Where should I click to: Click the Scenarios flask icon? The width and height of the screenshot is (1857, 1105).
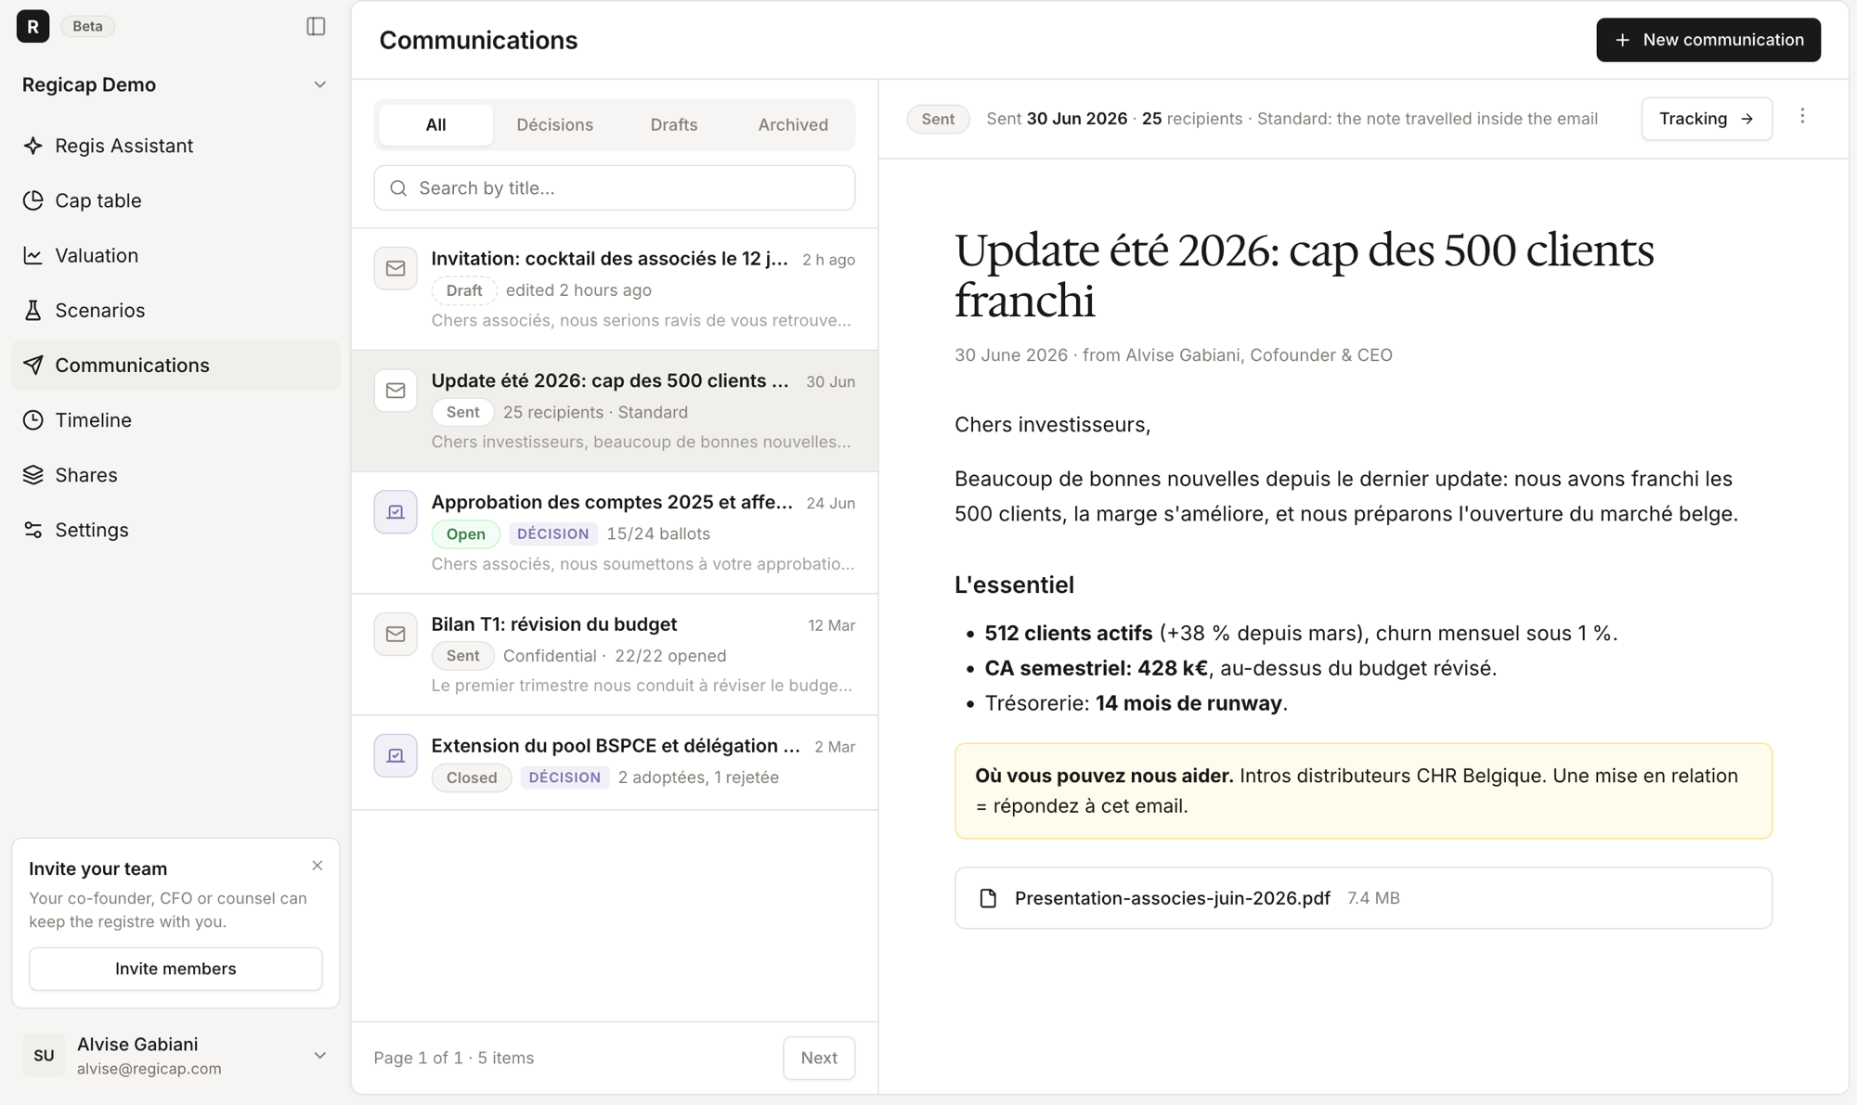coord(33,310)
